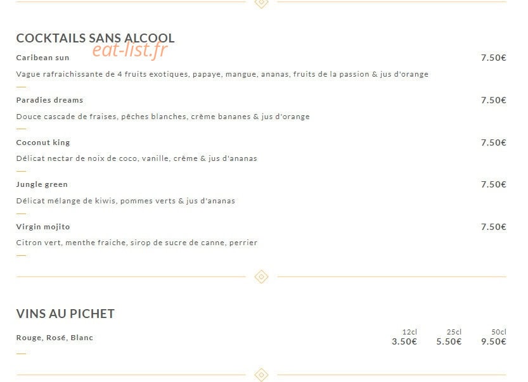Click the partial diamond ornament at the top

pyautogui.click(x=261, y=4)
